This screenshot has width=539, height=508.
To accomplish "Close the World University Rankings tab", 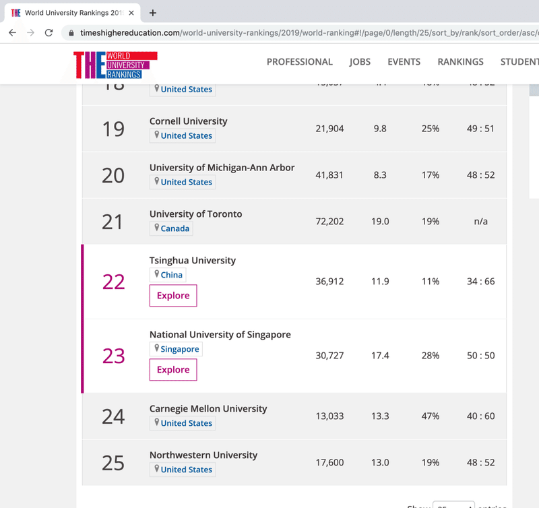I will [131, 13].
